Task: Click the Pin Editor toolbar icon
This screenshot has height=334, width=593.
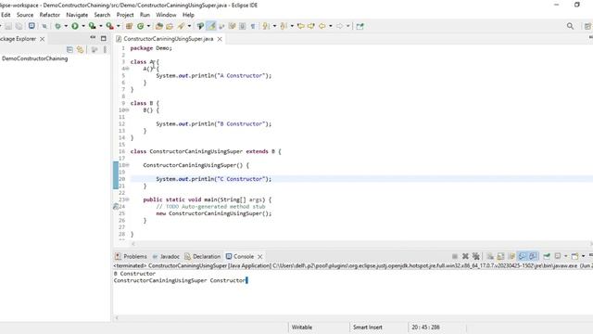Action: 360,26
